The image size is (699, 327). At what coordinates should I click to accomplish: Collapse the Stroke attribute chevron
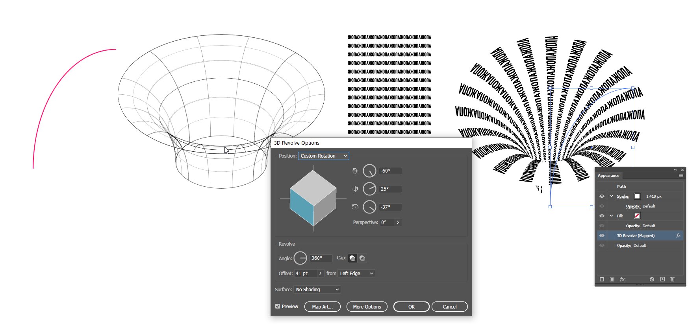pyautogui.click(x=612, y=196)
